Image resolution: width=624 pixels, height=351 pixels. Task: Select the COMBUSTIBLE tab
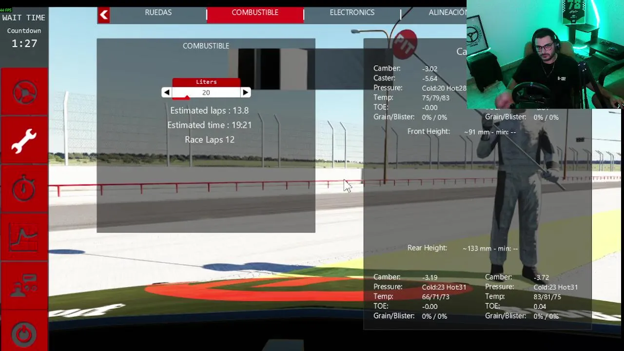[255, 13]
